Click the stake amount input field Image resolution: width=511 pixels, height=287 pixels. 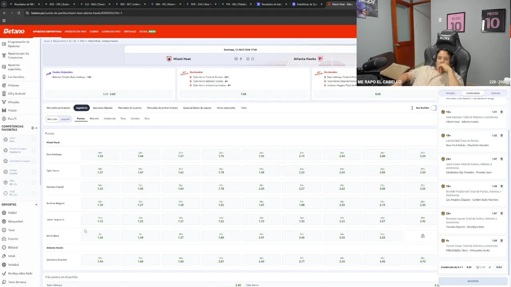483,267
